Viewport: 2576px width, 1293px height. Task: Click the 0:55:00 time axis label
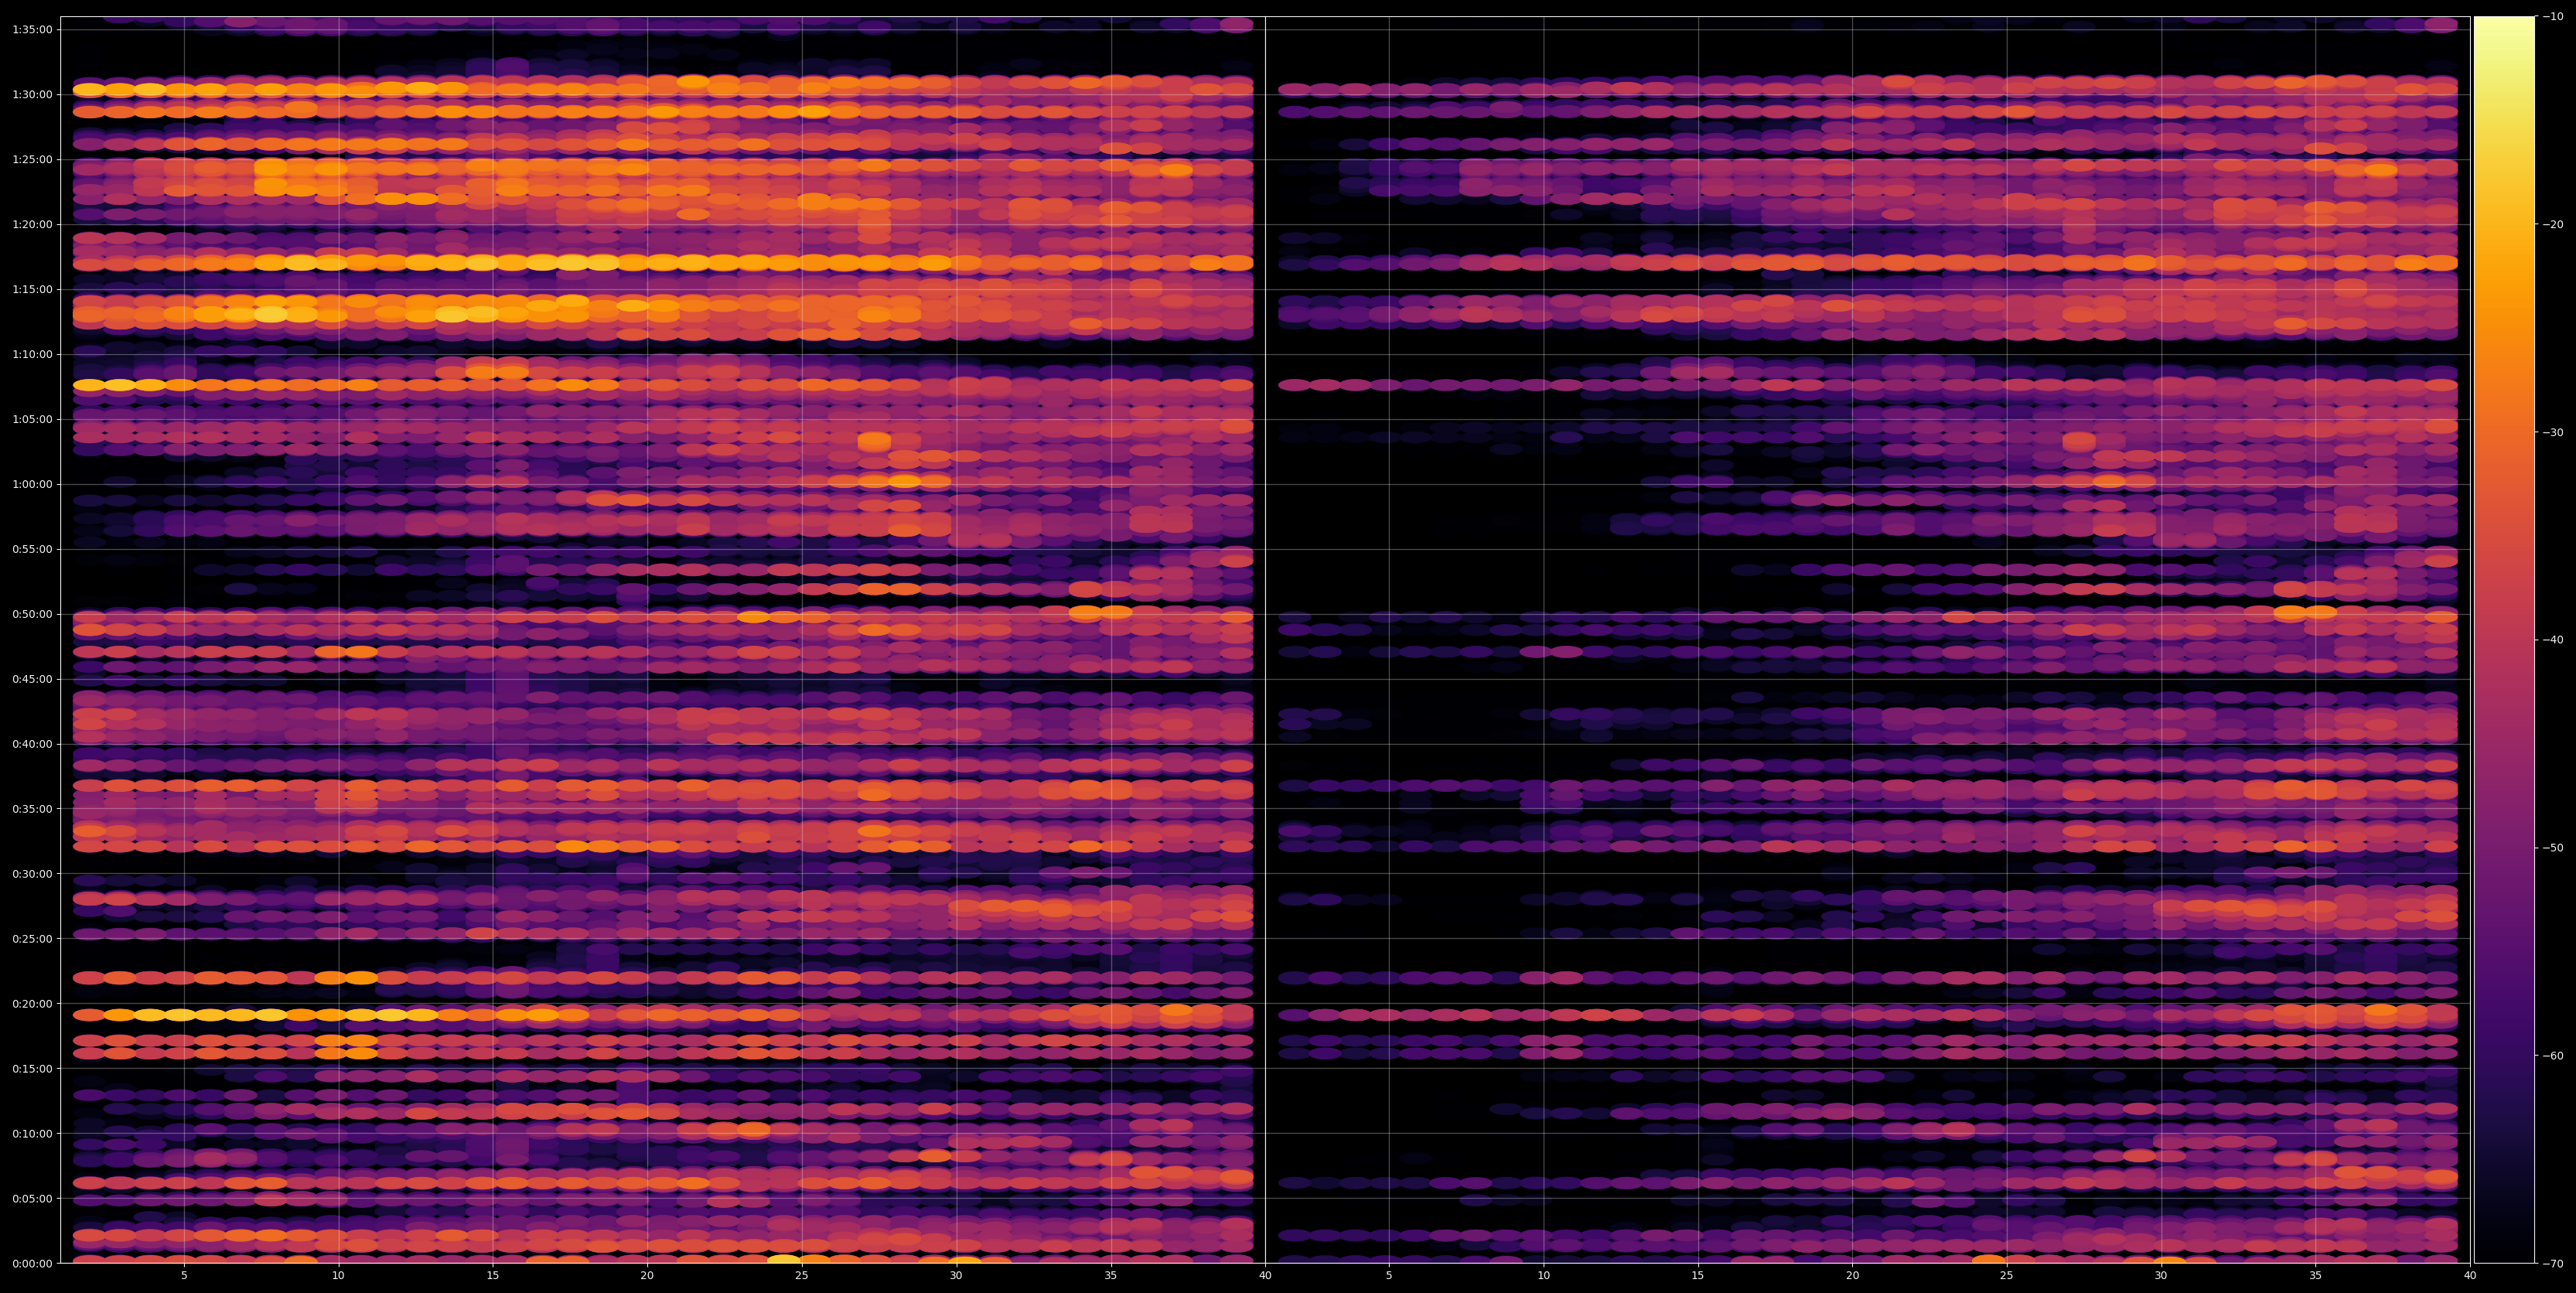tap(32, 549)
